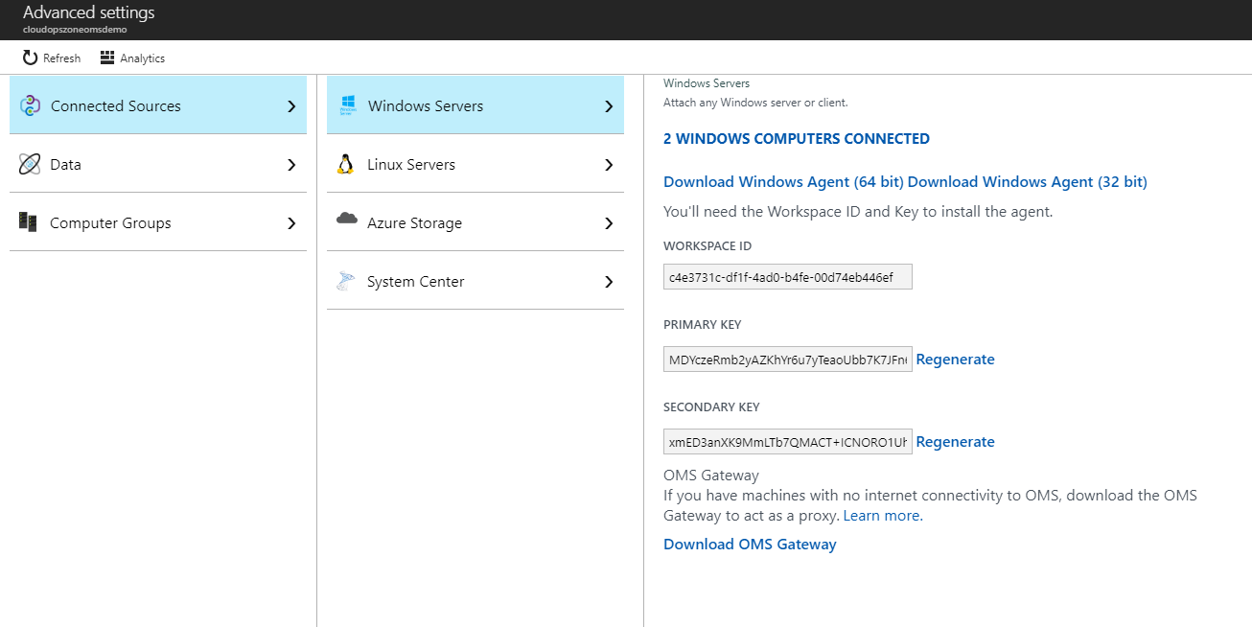Regenerate the primary key
The width and height of the screenshot is (1252, 627).
pos(956,360)
